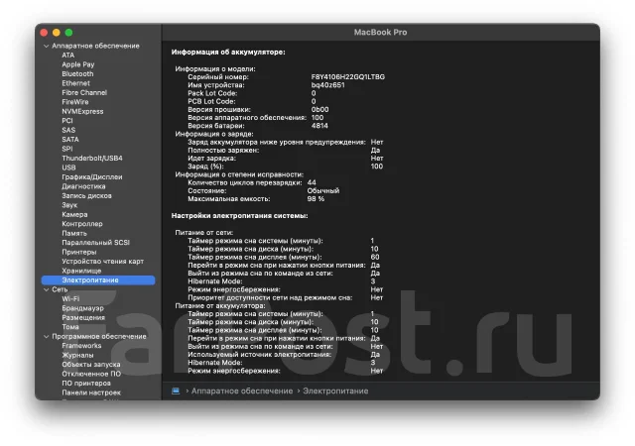This screenshot has width=635, height=446.
Task: Click the yellow minimize window button
Action: click(x=57, y=33)
